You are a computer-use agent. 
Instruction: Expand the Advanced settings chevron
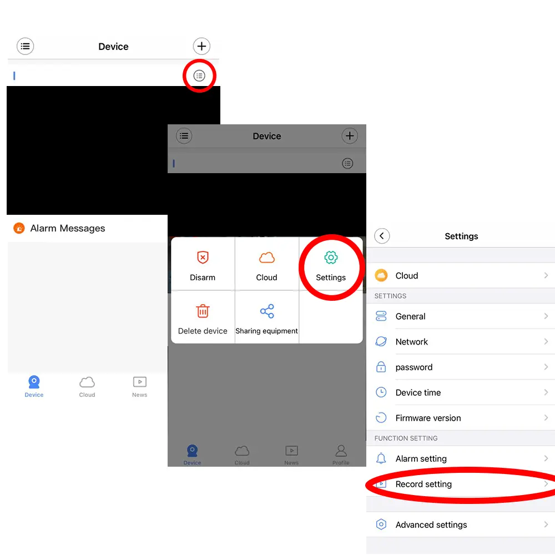tap(546, 524)
